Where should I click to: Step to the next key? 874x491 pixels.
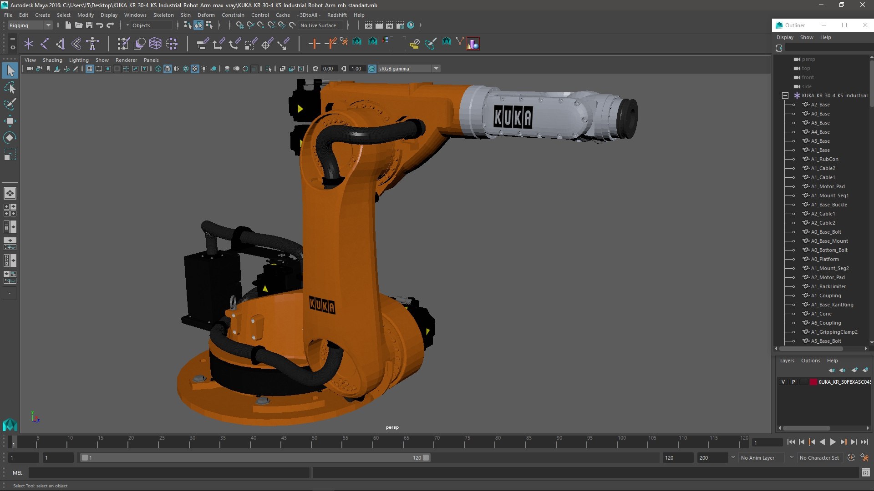point(843,442)
